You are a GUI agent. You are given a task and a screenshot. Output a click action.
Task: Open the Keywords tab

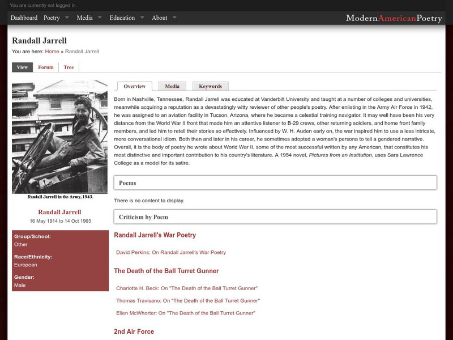[x=211, y=86]
